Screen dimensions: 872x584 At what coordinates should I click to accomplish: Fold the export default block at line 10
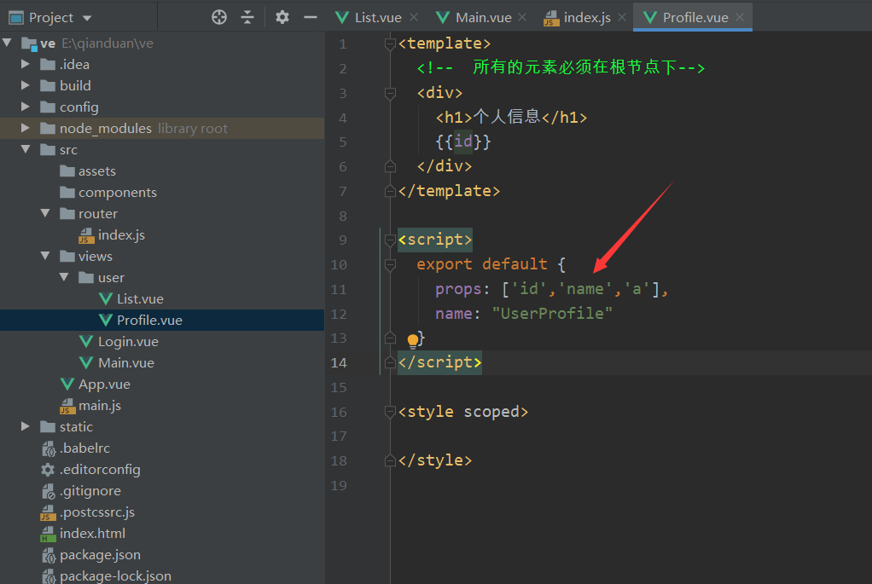pos(390,264)
